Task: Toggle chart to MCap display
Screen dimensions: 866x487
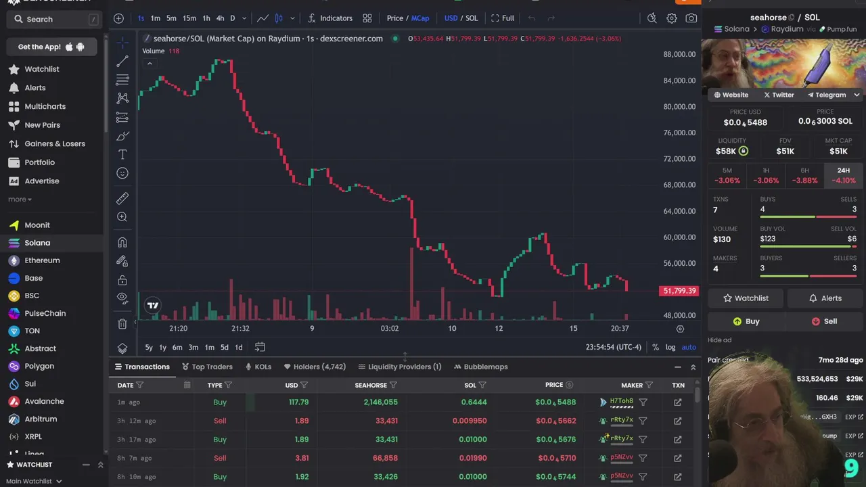Action: pyautogui.click(x=420, y=18)
